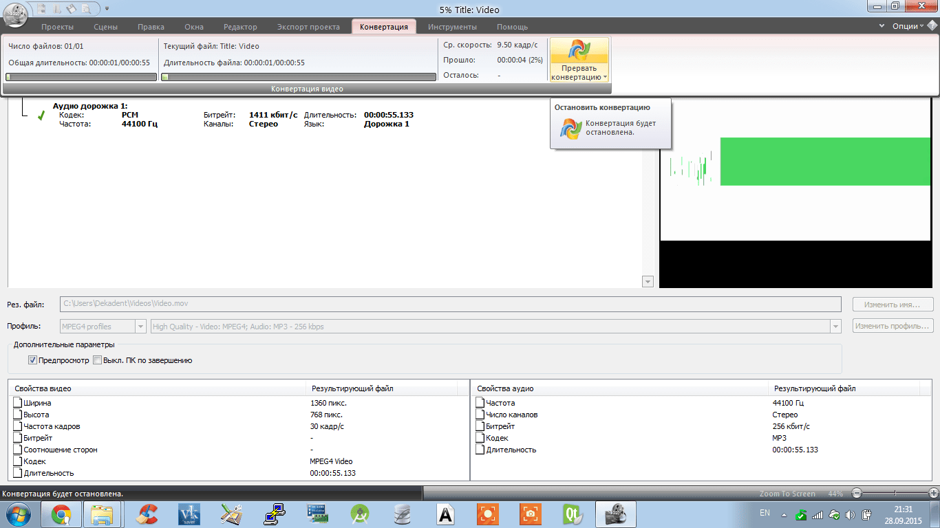Enable Выкл. ПК по завершению checkbox
Viewport: 940px width, 528px height.
click(97, 360)
